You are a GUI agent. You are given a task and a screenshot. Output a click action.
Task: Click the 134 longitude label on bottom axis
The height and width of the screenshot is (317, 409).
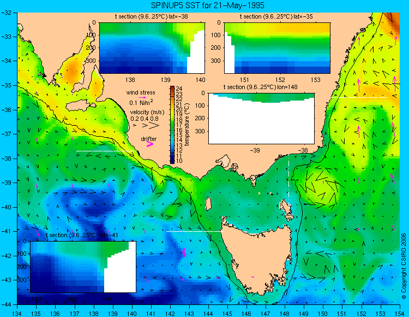click(17, 313)
